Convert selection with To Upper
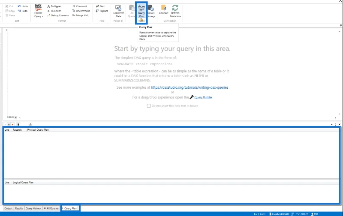343x216 pixels. pyautogui.click(x=54, y=6)
